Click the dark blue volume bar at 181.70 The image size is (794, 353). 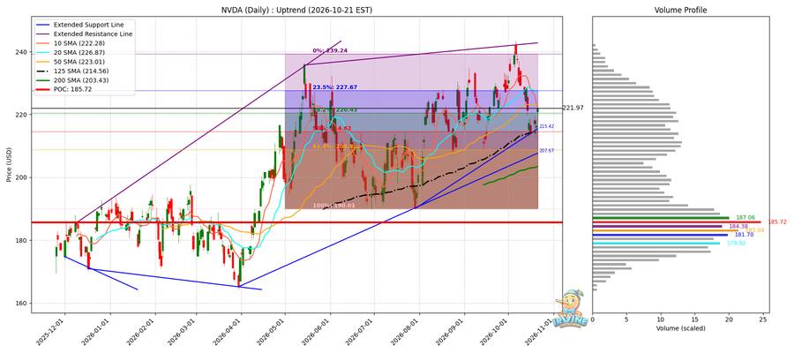(660, 235)
